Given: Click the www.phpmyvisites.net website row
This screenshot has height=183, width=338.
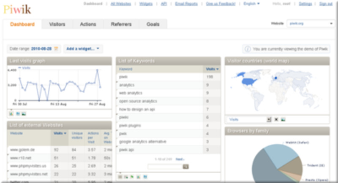Looking at the screenshot, I should click(x=60, y=174).
